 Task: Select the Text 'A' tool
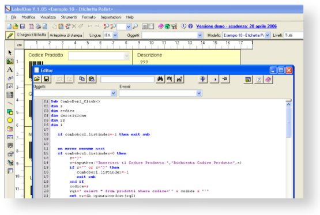pos(10,70)
